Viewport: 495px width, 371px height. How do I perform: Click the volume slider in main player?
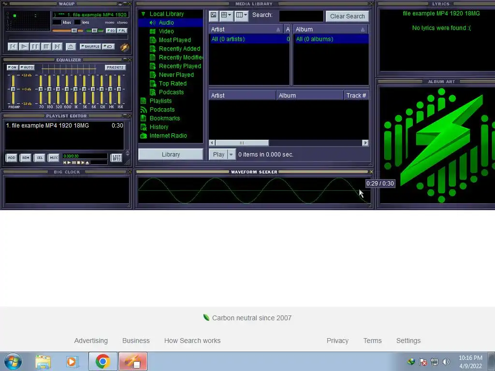pyautogui.click(x=68, y=30)
